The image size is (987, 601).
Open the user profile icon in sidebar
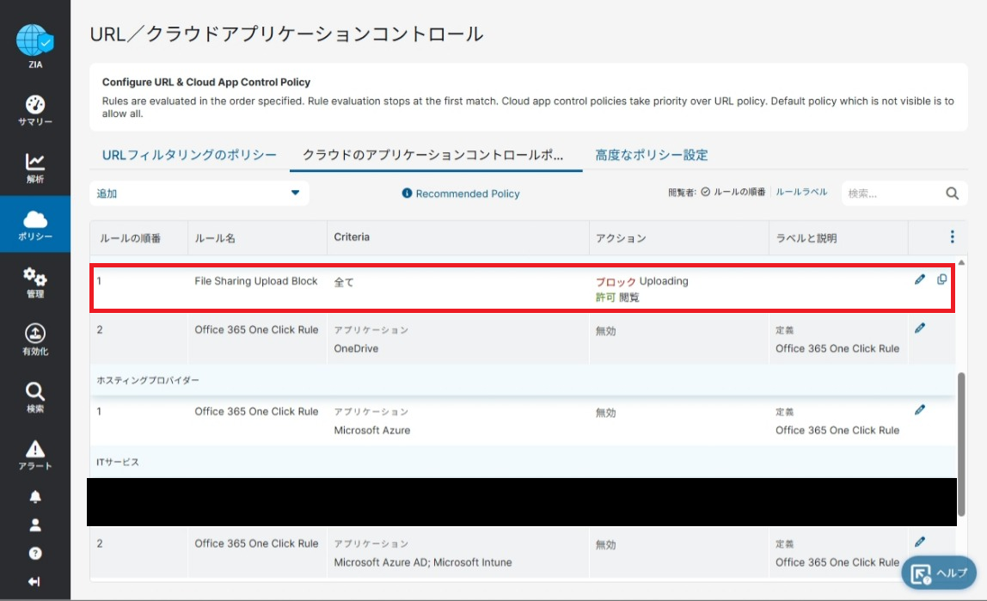[x=35, y=525]
